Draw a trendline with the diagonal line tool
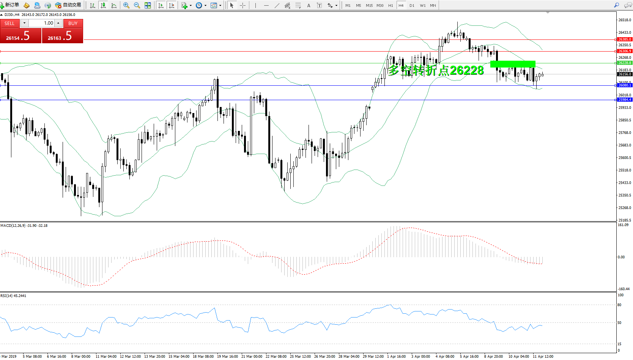633x360 pixels. [277, 5]
